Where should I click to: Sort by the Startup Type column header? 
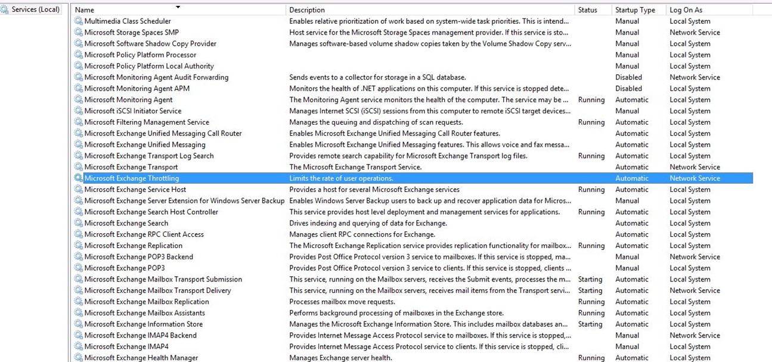point(638,10)
